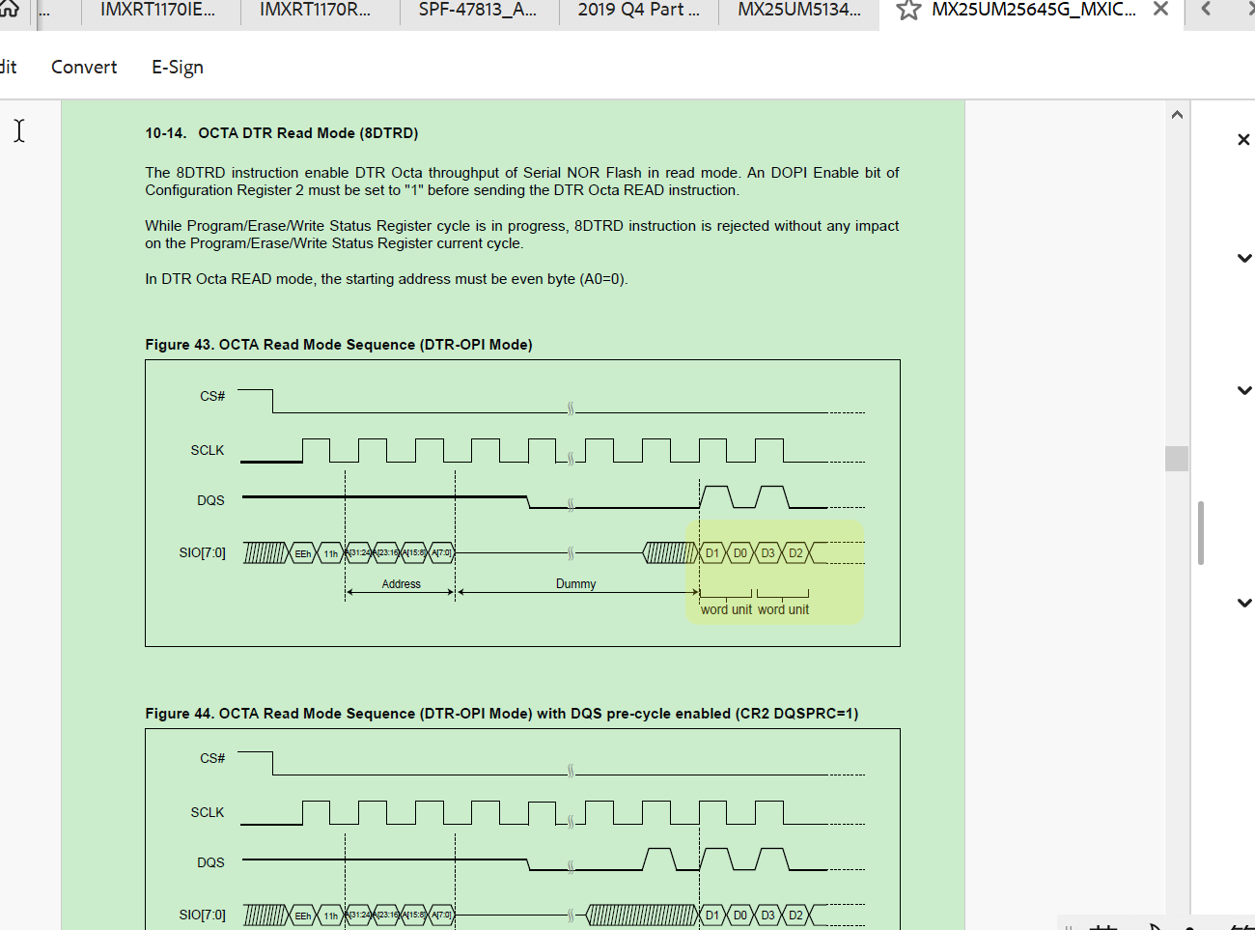Open the Edit menu
The width and height of the screenshot is (1255, 930).
click(x=8, y=67)
